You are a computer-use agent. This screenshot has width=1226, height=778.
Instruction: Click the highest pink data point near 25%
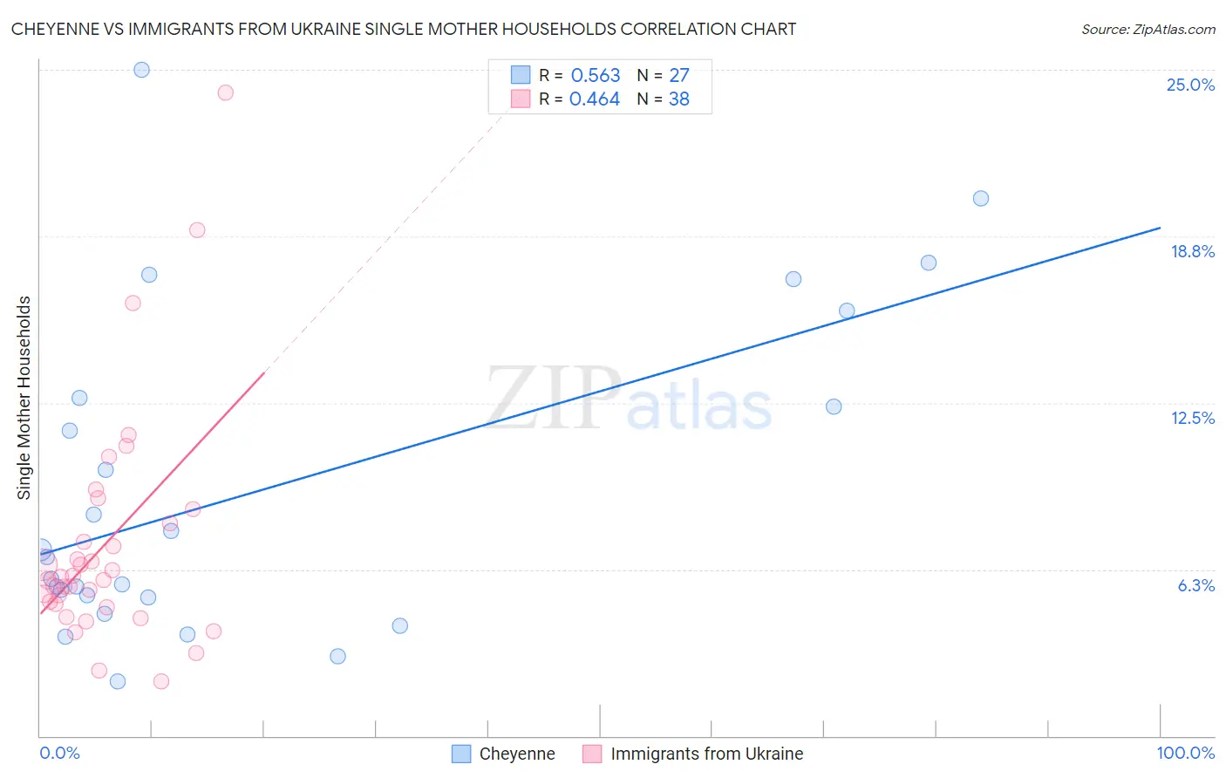225,92
